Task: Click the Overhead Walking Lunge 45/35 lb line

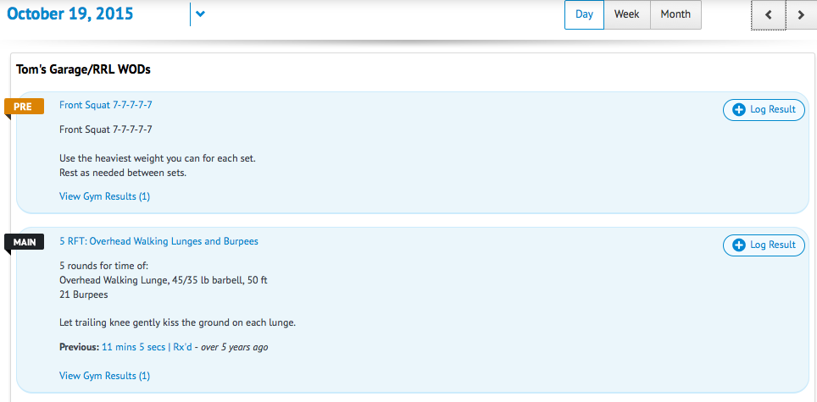Action: [164, 280]
